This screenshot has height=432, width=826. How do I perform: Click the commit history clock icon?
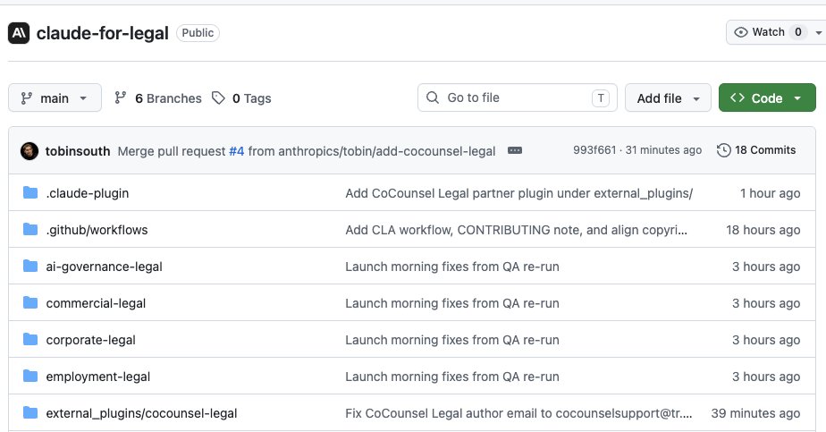[724, 150]
